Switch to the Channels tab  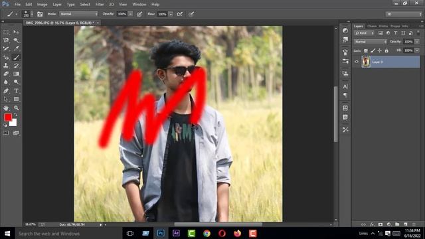372,26
